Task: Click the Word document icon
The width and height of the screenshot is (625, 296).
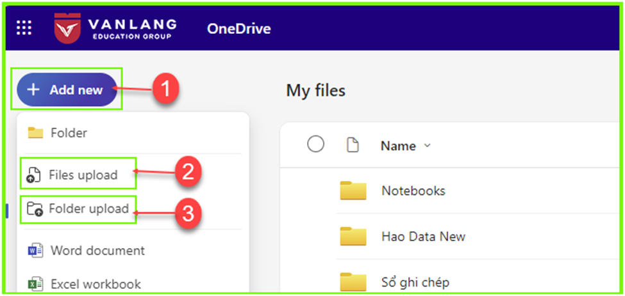Action: click(35, 251)
